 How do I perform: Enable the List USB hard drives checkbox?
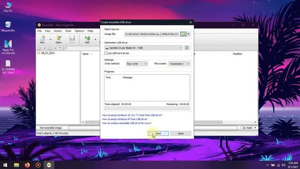click(106, 53)
